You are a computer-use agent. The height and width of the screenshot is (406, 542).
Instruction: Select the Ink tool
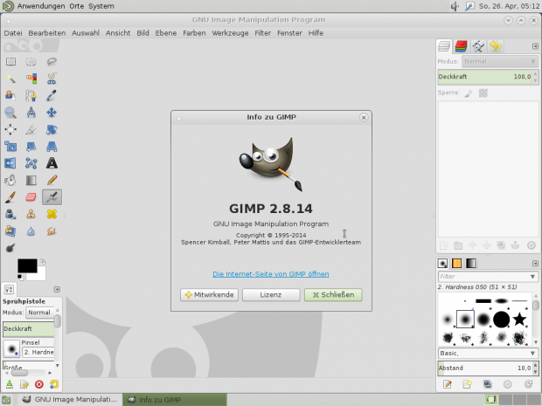[10, 214]
